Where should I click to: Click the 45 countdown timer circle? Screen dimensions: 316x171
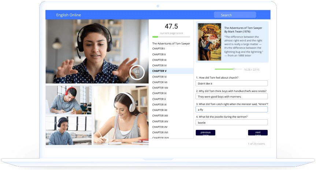pyautogui.click(x=137, y=72)
